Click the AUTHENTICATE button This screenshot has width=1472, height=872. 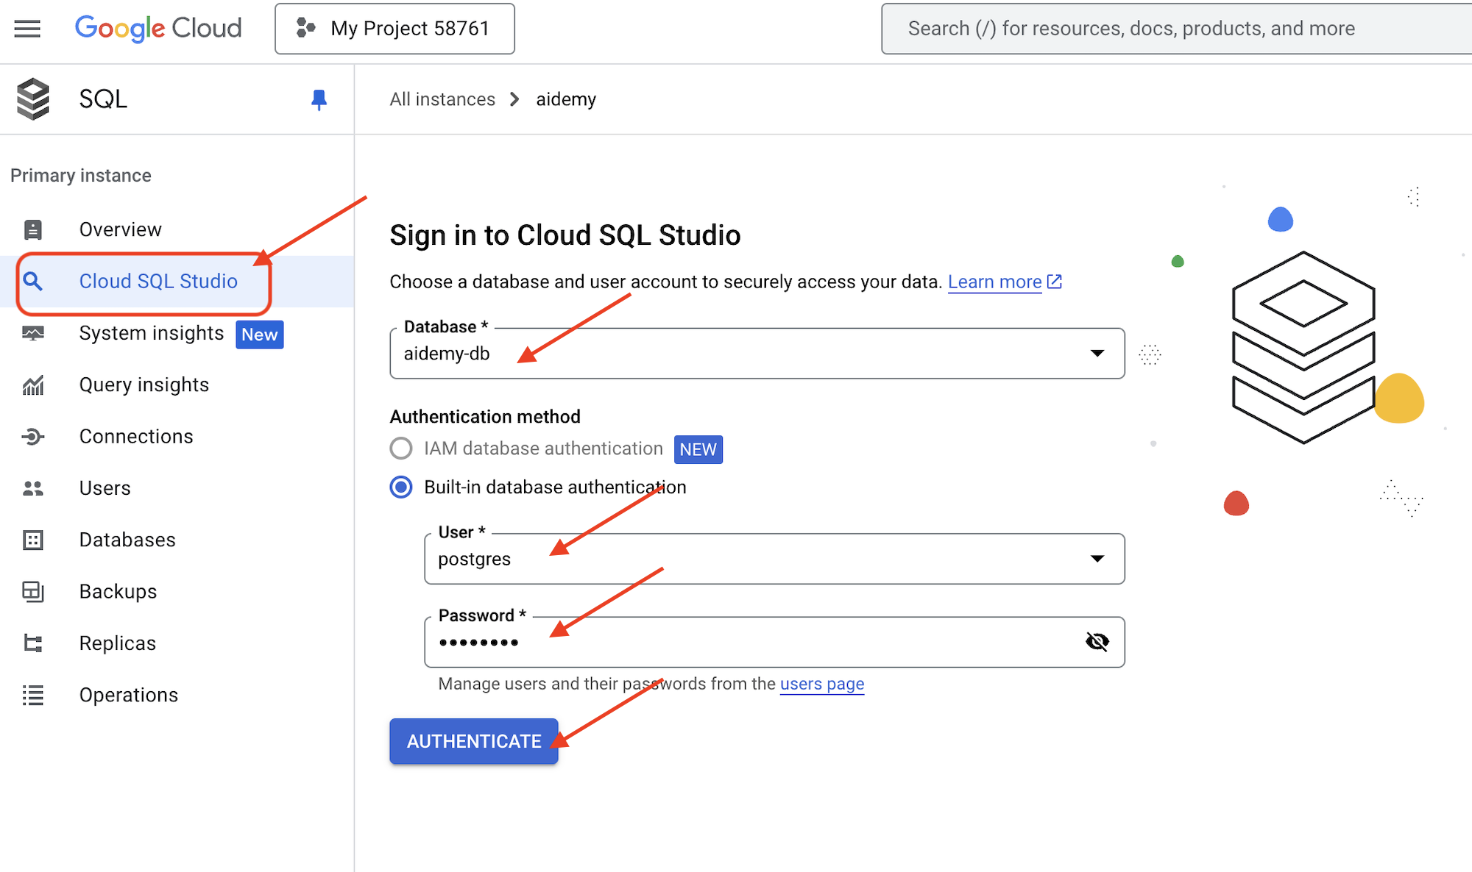473,741
